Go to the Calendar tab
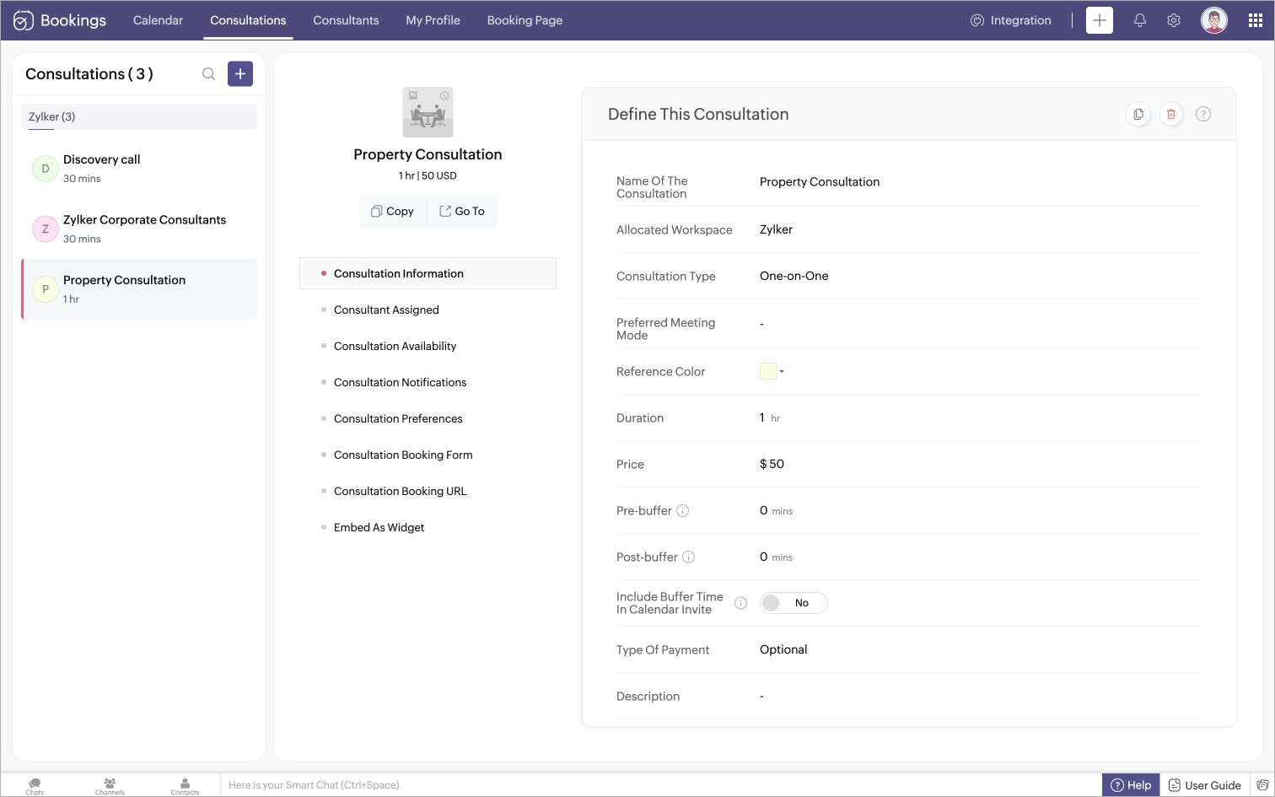The height and width of the screenshot is (797, 1275). pyautogui.click(x=158, y=20)
